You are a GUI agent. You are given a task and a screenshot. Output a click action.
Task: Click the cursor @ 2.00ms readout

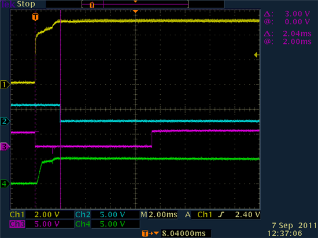287,42
